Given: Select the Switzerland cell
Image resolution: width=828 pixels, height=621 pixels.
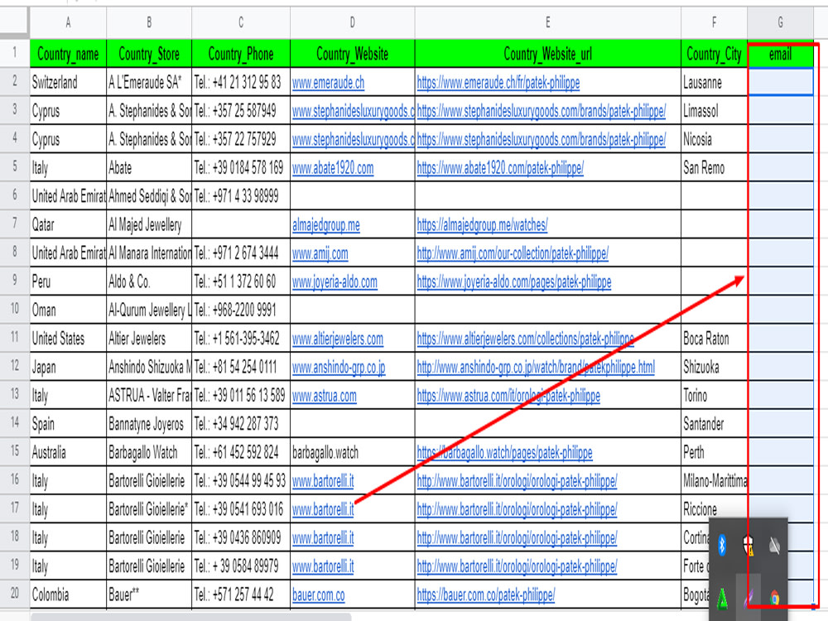Looking at the screenshot, I should click(x=68, y=82).
